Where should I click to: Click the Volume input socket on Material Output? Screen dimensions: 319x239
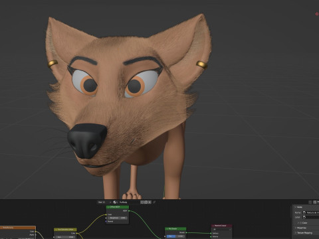tap(211, 236)
